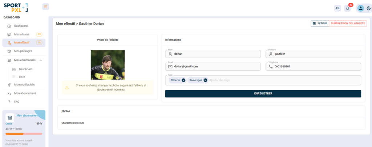Click the credit usage progress bar
This screenshot has width=372, height=147.
click(24, 134)
